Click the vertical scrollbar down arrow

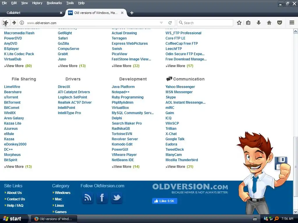296,212
